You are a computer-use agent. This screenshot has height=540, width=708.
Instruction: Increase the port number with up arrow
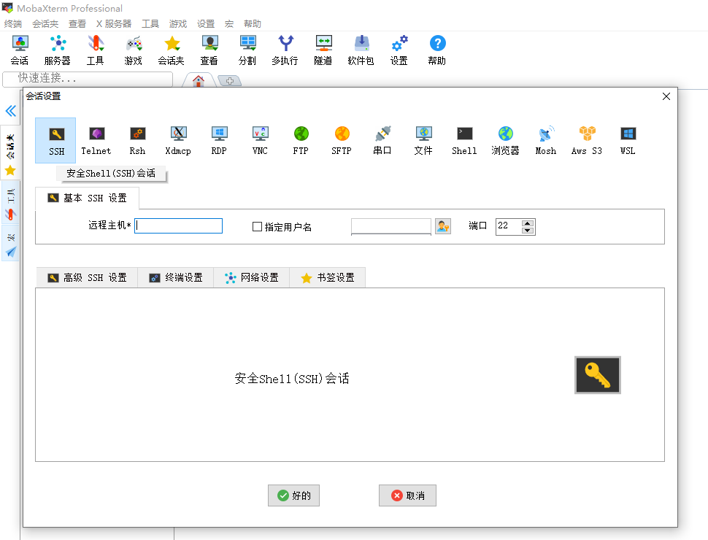coord(528,223)
